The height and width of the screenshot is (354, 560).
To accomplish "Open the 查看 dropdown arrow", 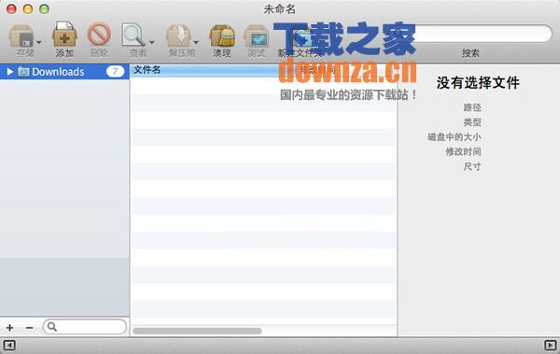I will click(x=152, y=42).
